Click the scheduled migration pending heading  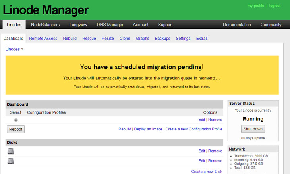coord(142,67)
